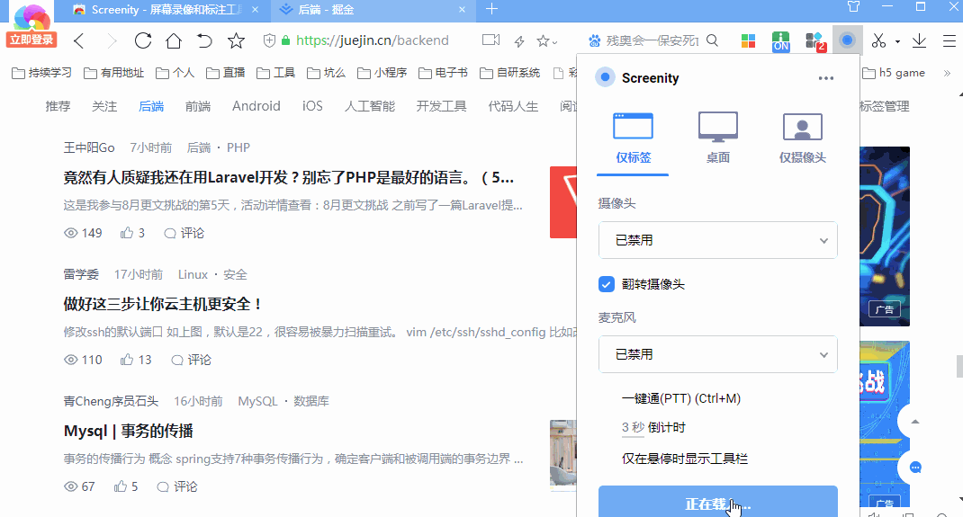Screen dimensions: 963x517
Task: Open the 持续学习 bookmark folder
Action: [41, 73]
